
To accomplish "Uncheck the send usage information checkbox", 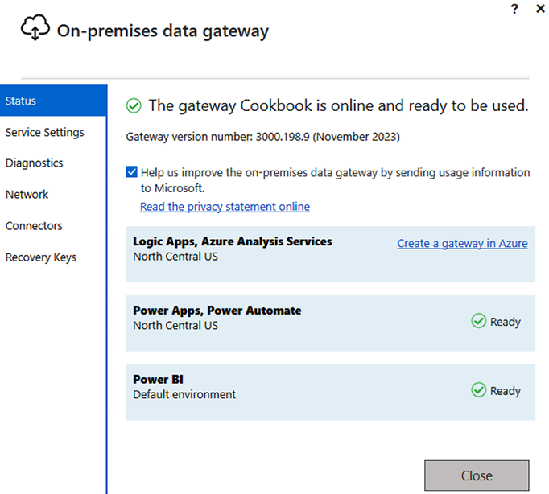I will [x=132, y=172].
